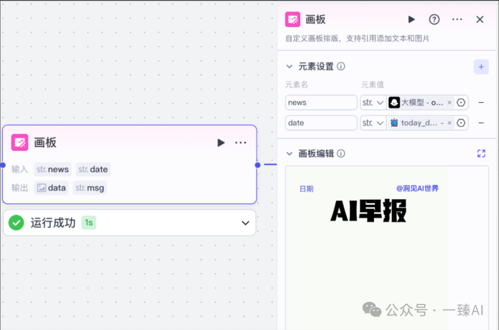Viewport: 499px width, 330px height.
Task: Expand the 运行成功 run result details
Action: click(x=245, y=223)
